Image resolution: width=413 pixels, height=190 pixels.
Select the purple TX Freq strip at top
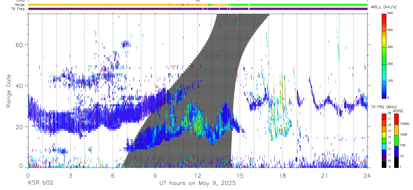(198, 9)
